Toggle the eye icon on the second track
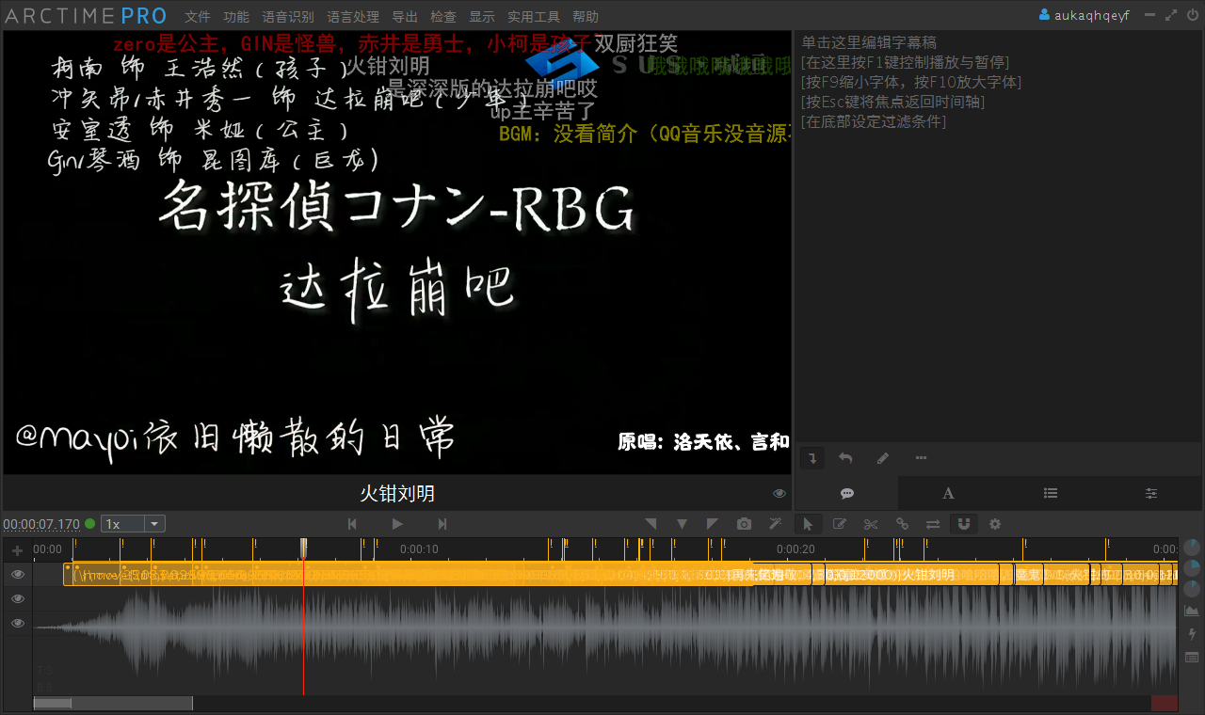1205x715 pixels. (x=17, y=598)
